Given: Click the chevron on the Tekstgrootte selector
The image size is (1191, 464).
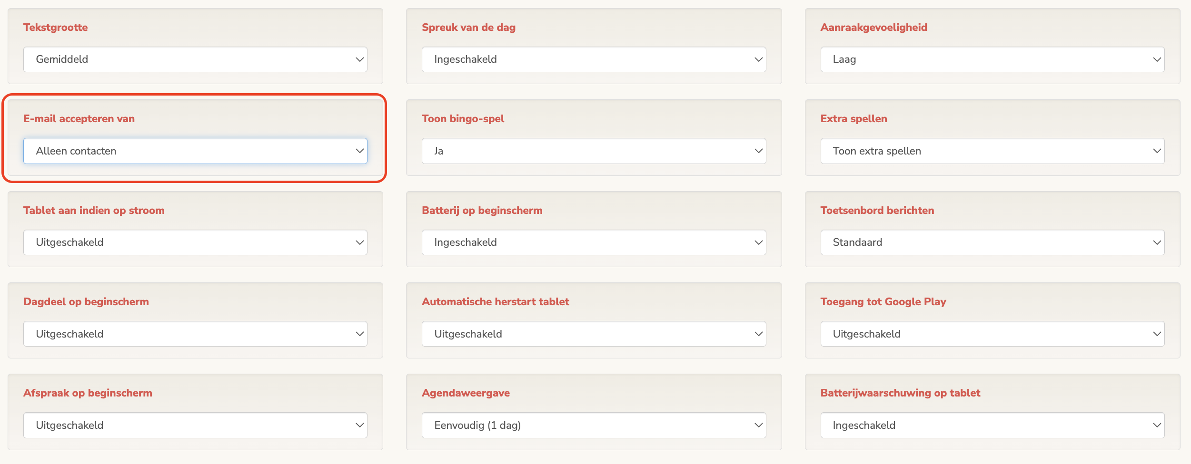Looking at the screenshot, I should (x=360, y=59).
